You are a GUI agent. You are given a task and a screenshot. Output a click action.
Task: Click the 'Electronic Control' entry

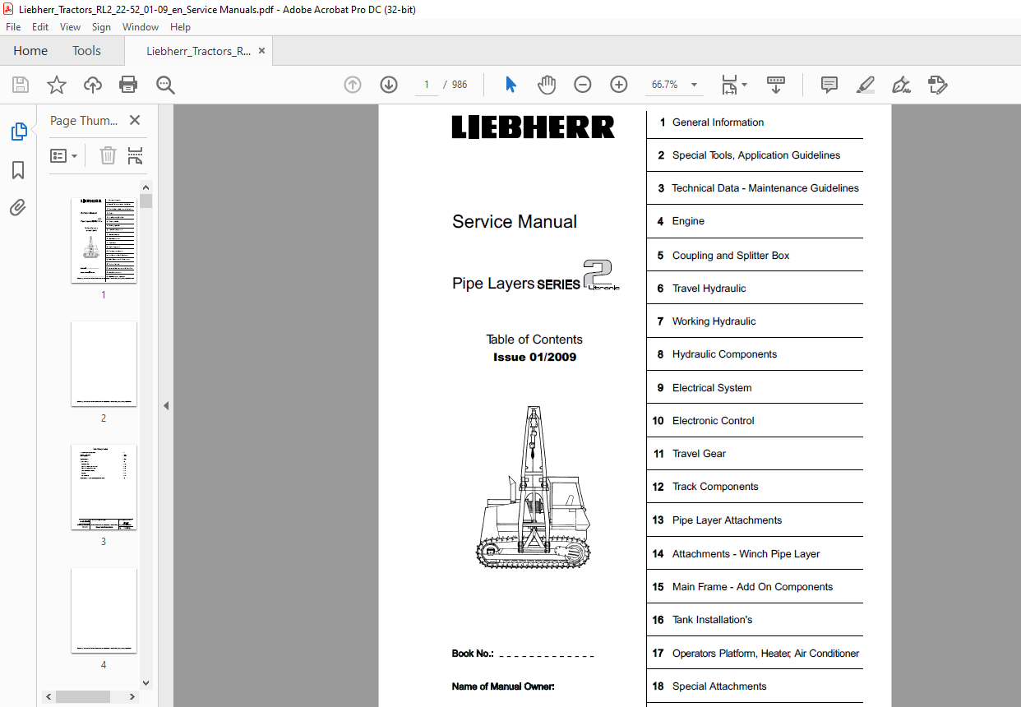(x=713, y=421)
